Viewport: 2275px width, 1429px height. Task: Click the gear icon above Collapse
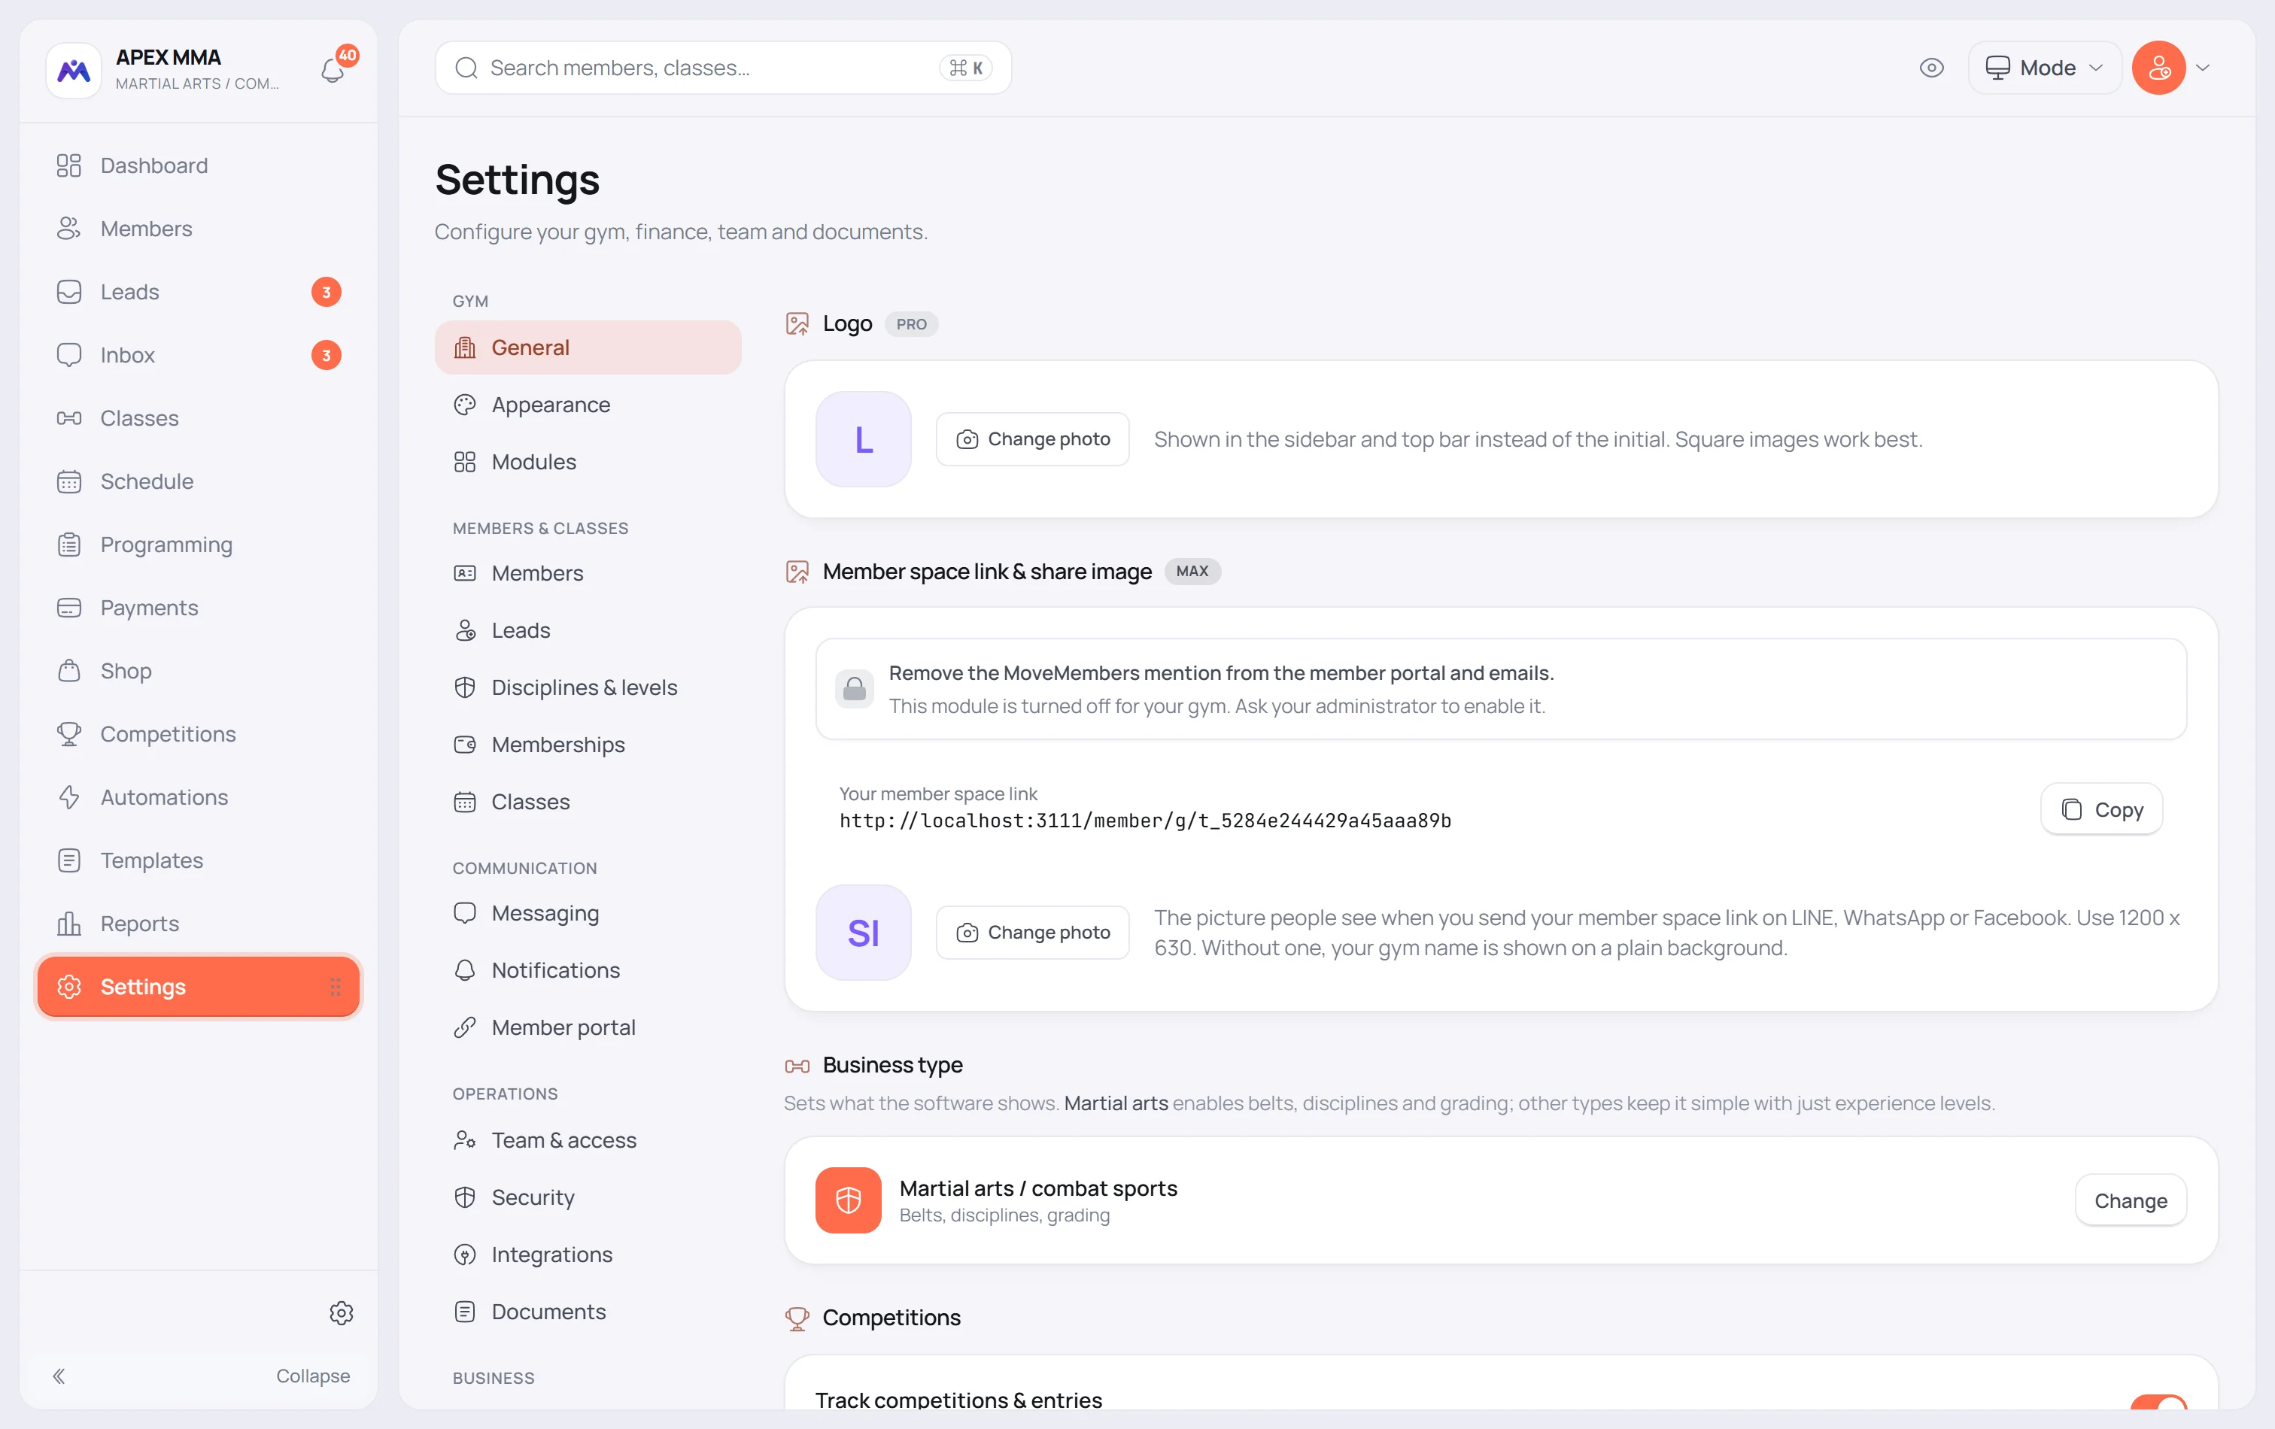click(341, 1313)
